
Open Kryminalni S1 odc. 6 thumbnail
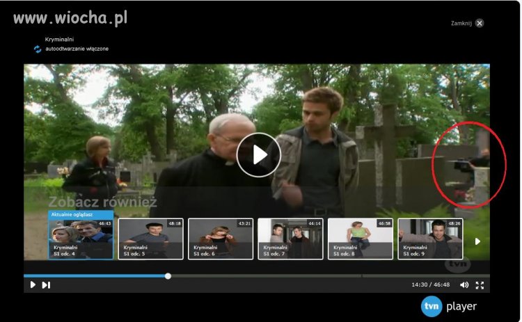tap(221, 239)
